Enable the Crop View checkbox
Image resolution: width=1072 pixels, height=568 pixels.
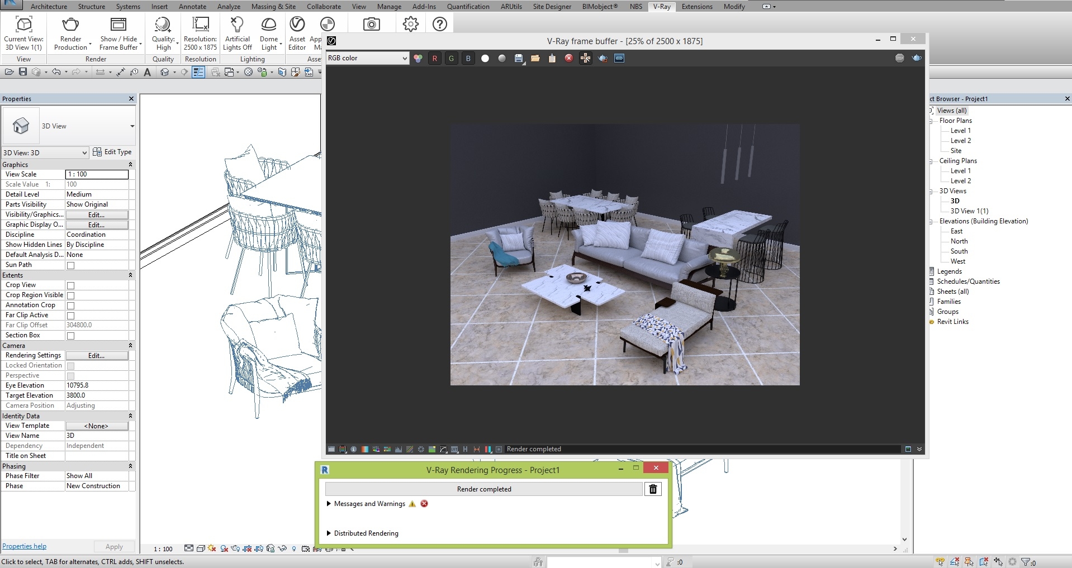[x=71, y=285]
